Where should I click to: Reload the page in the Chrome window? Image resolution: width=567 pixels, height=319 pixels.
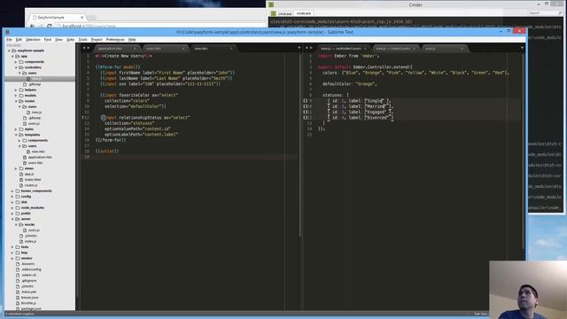pyautogui.click(x=50, y=27)
